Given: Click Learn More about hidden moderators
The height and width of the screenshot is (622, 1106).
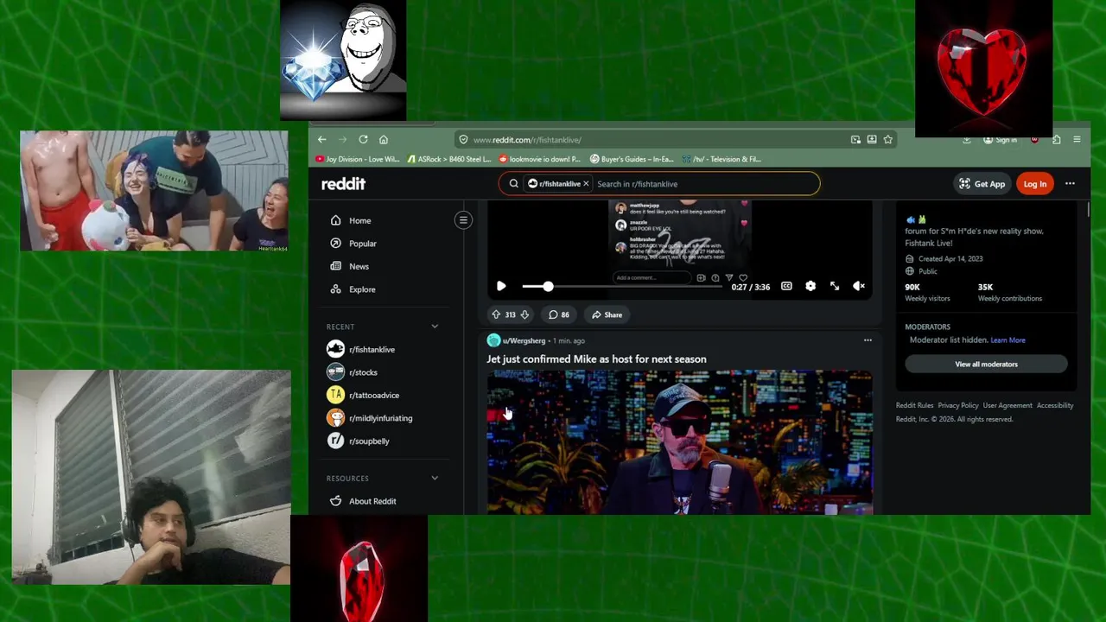Looking at the screenshot, I should [x=1007, y=340].
